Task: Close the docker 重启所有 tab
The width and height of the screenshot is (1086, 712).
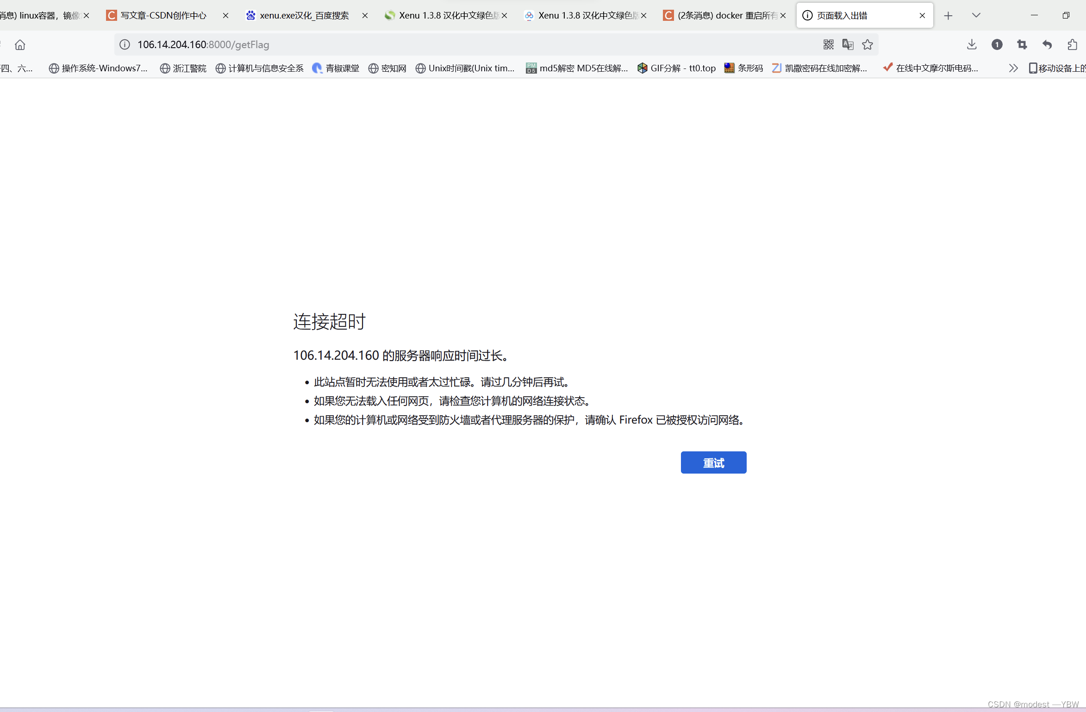Action: coord(783,15)
